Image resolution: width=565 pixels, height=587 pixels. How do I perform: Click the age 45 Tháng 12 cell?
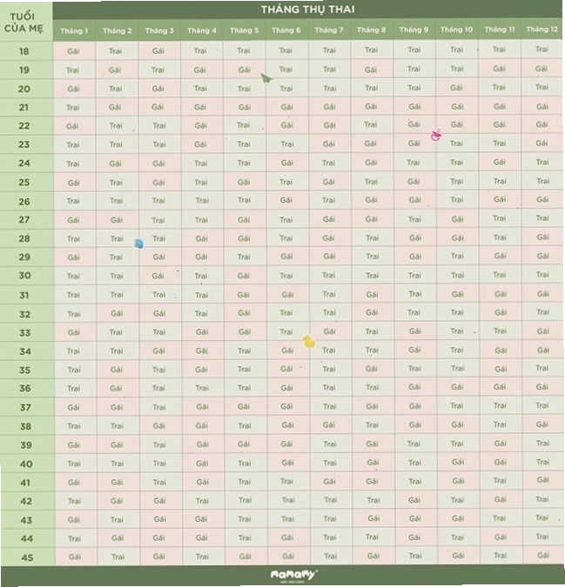(543, 555)
